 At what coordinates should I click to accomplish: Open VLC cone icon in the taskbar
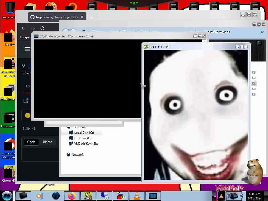tap(137, 196)
